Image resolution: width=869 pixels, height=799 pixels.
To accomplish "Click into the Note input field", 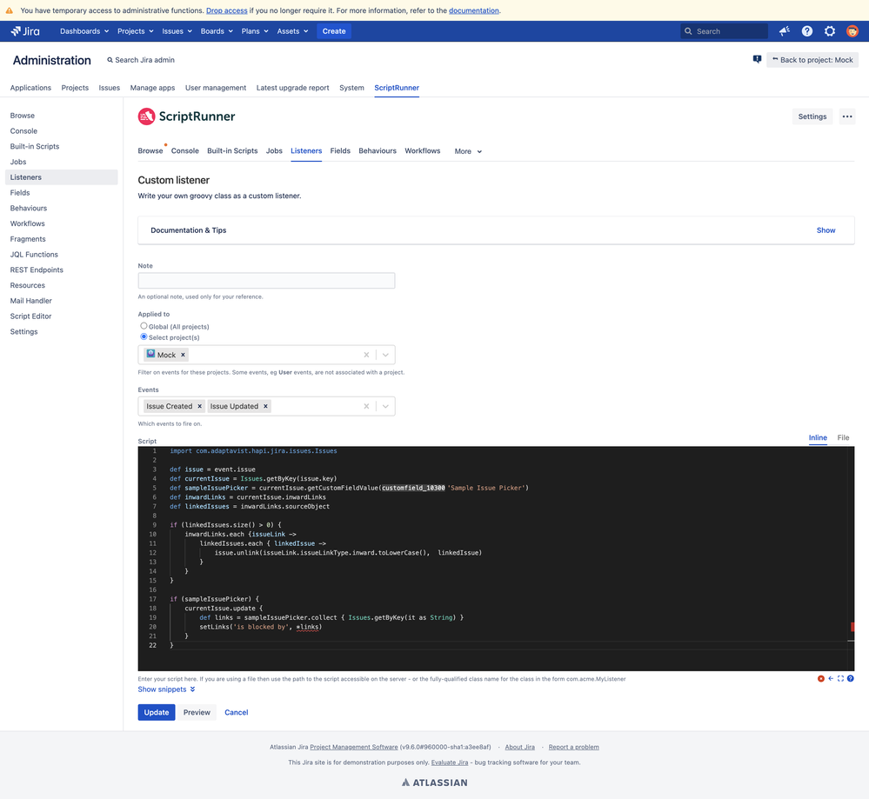I will point(266,280).
